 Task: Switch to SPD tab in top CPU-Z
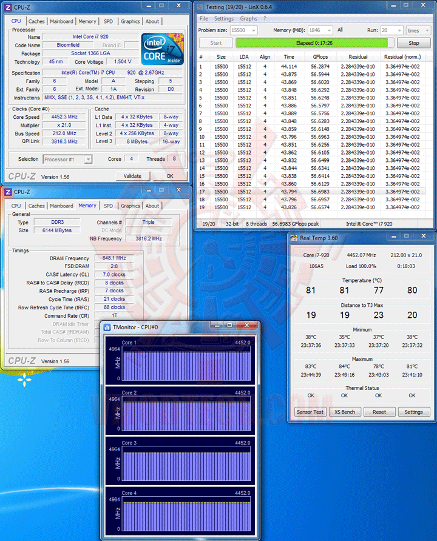click(x=109, y=21)
